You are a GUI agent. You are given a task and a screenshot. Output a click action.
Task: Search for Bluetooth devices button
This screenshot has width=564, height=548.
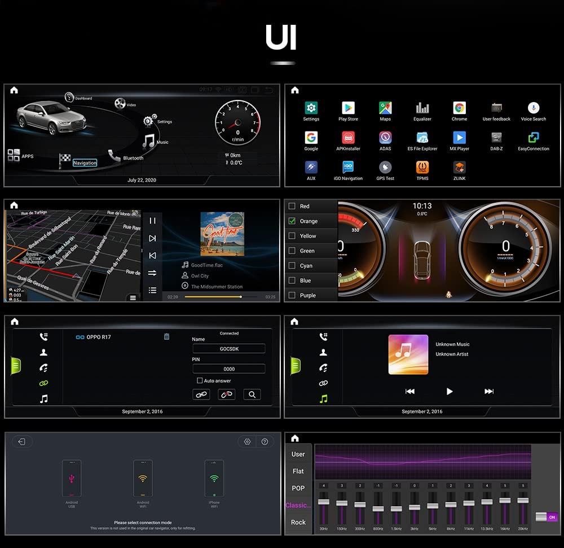pyautogui.click(x=252, y=394)
